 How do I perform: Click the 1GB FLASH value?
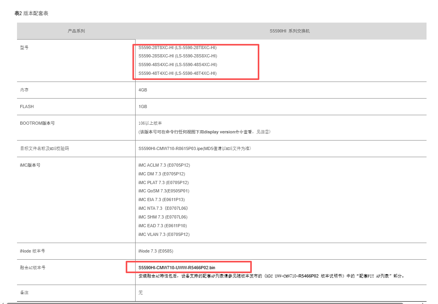[x=143, y=106]
